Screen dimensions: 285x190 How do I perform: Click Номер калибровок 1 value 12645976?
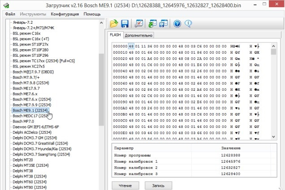tap(230, 161)
